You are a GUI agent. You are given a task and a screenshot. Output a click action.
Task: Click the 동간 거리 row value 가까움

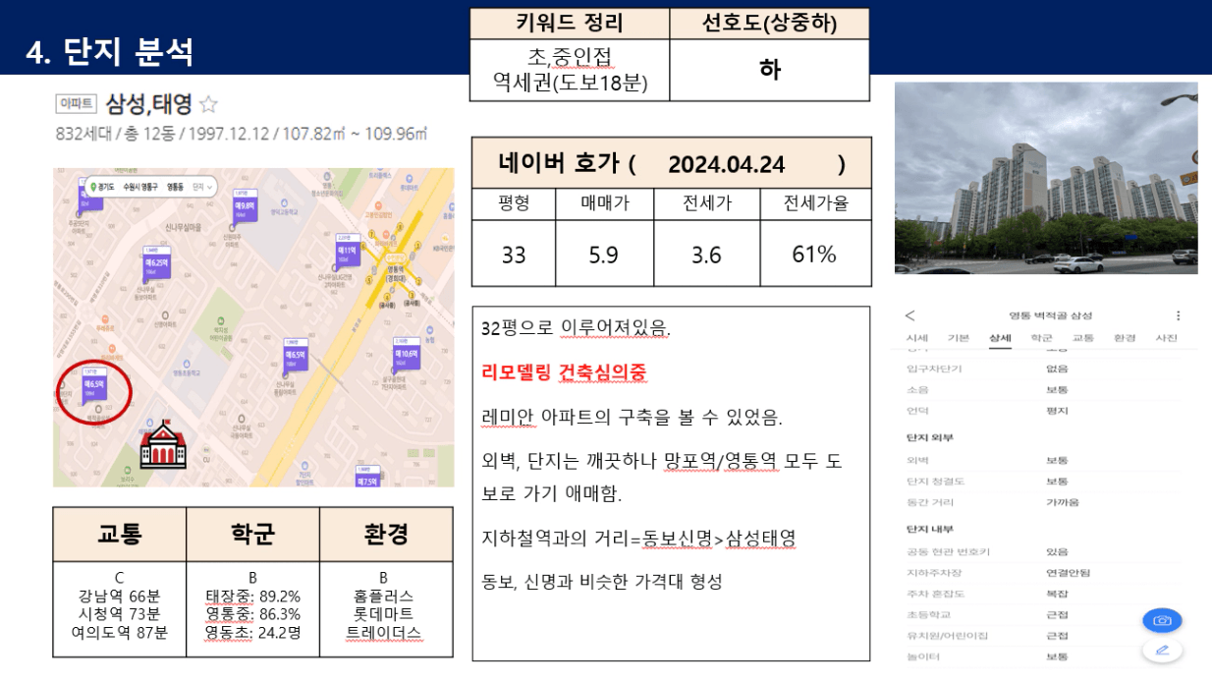[1063, 502]
